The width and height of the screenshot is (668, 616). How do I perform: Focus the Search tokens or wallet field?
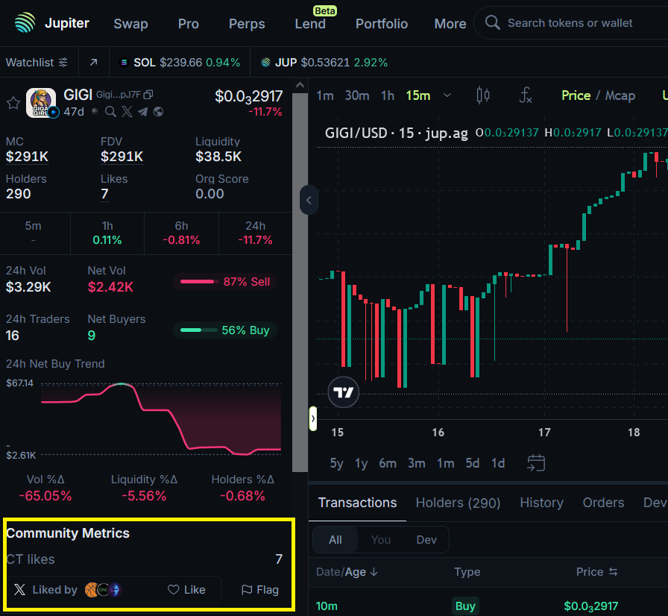coord(571,23)
